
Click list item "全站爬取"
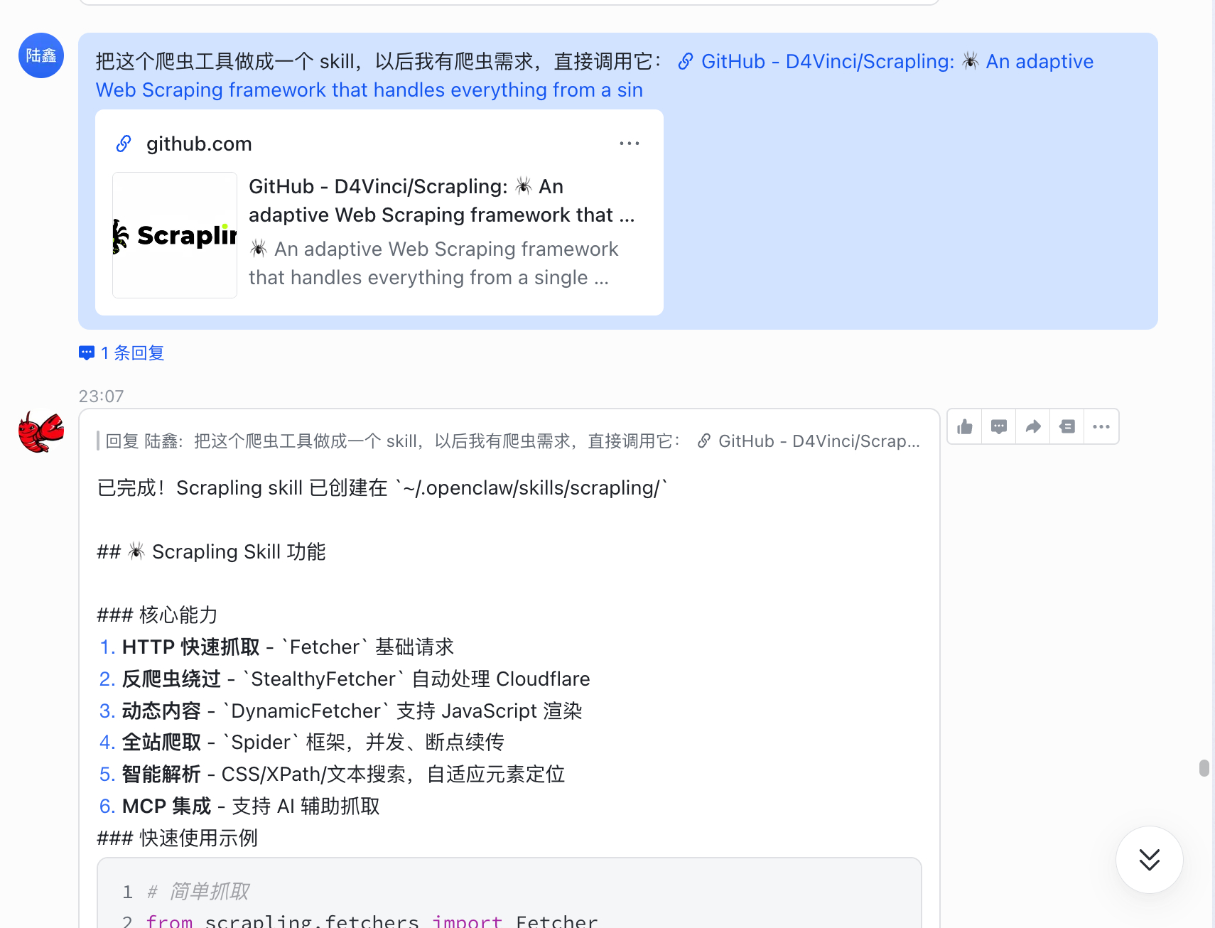pyautogui.click(x=302, y=742)
